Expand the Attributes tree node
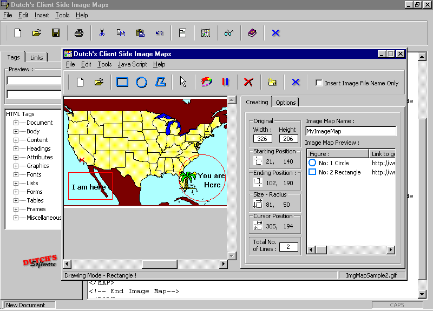Screen dimensions: 433x311 pos(16,157)
